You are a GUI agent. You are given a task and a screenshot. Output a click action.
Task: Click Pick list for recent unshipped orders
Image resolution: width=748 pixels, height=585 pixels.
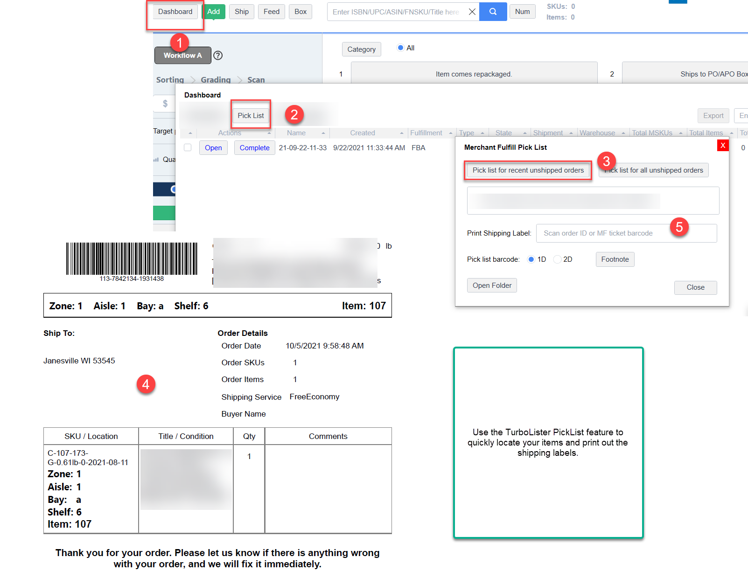pos(528,170)
